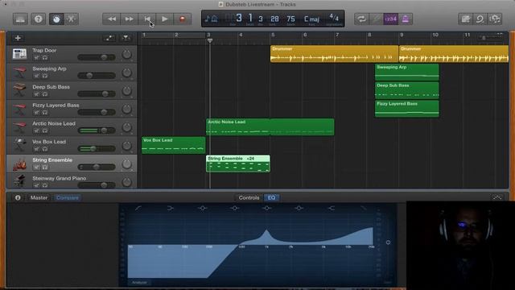The height and width of the screenshot is (290, 515).
Task: Solo the Sweeping Arp track
Action: [x=45, y=76]
